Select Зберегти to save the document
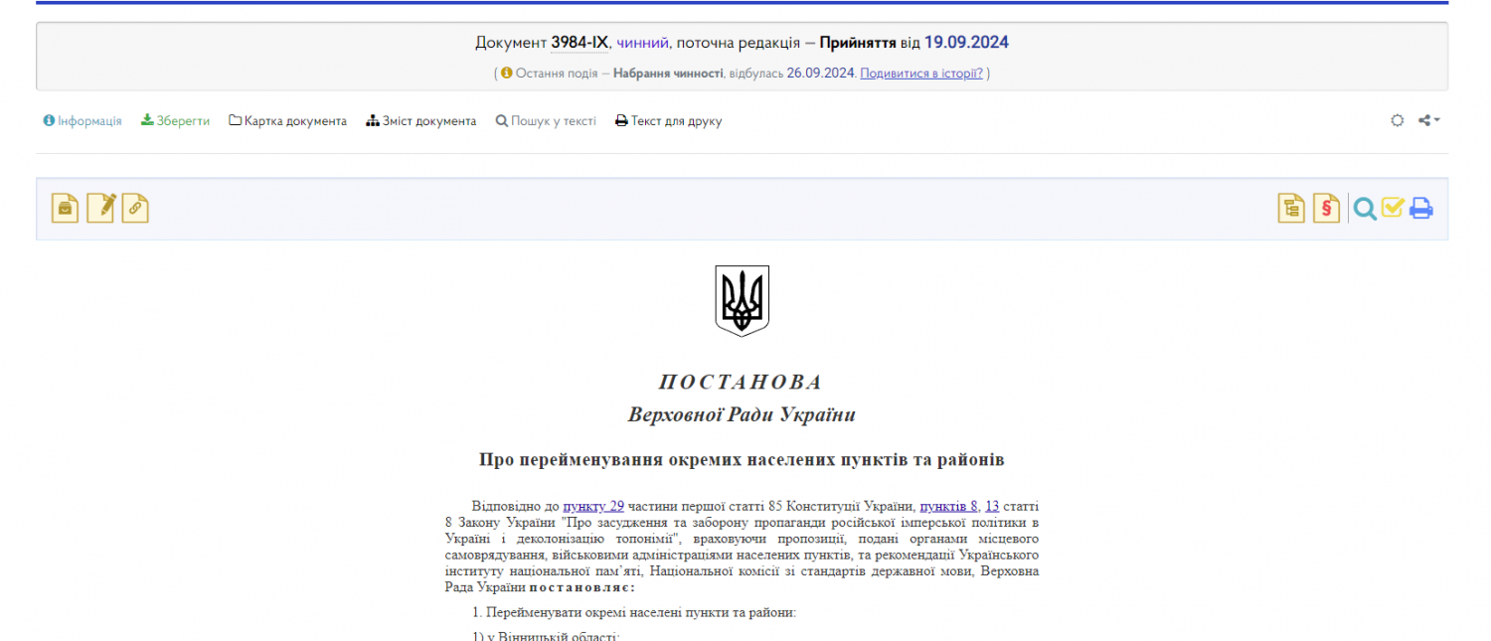The height and width of the screenshot is (641, 1491). click(x=176, y=121)
